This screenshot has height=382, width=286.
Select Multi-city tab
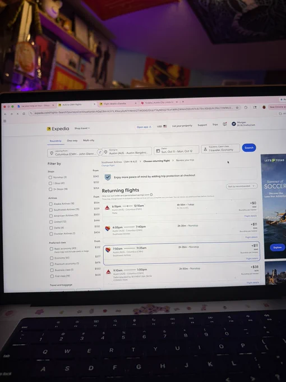click(89, 140)
